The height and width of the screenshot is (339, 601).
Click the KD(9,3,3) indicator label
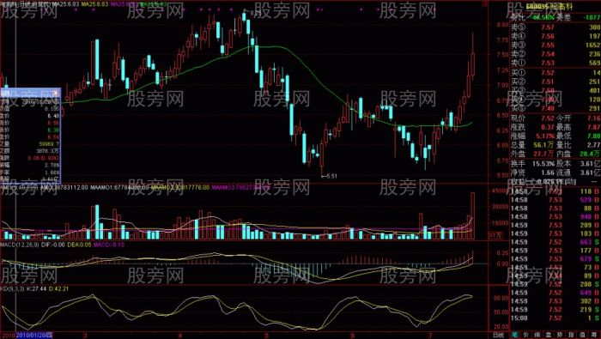(x=12, y=288)
